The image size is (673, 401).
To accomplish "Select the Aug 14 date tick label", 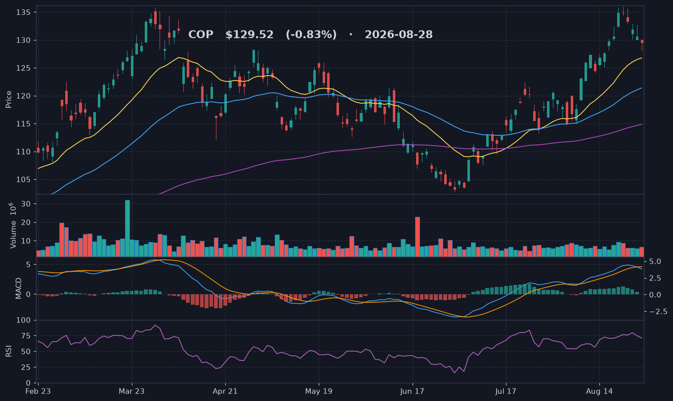I will [599, 391].
